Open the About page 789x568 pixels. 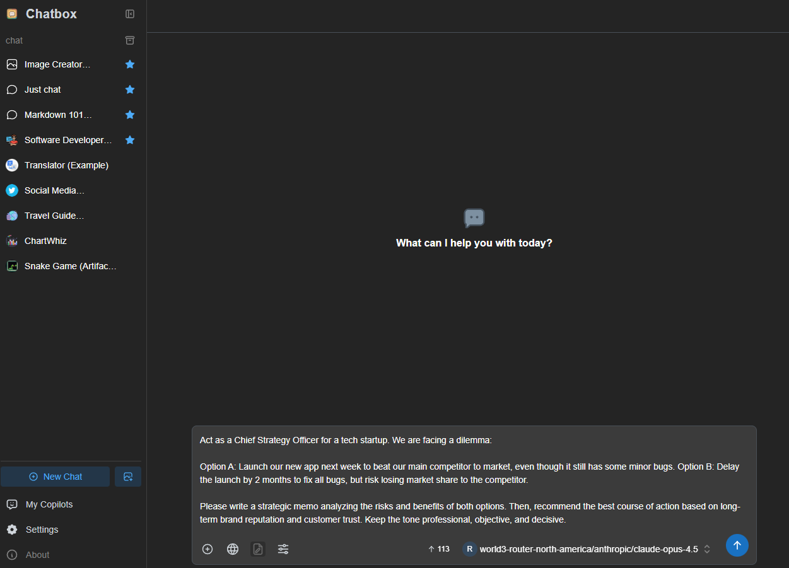click(x=37, y=555)
